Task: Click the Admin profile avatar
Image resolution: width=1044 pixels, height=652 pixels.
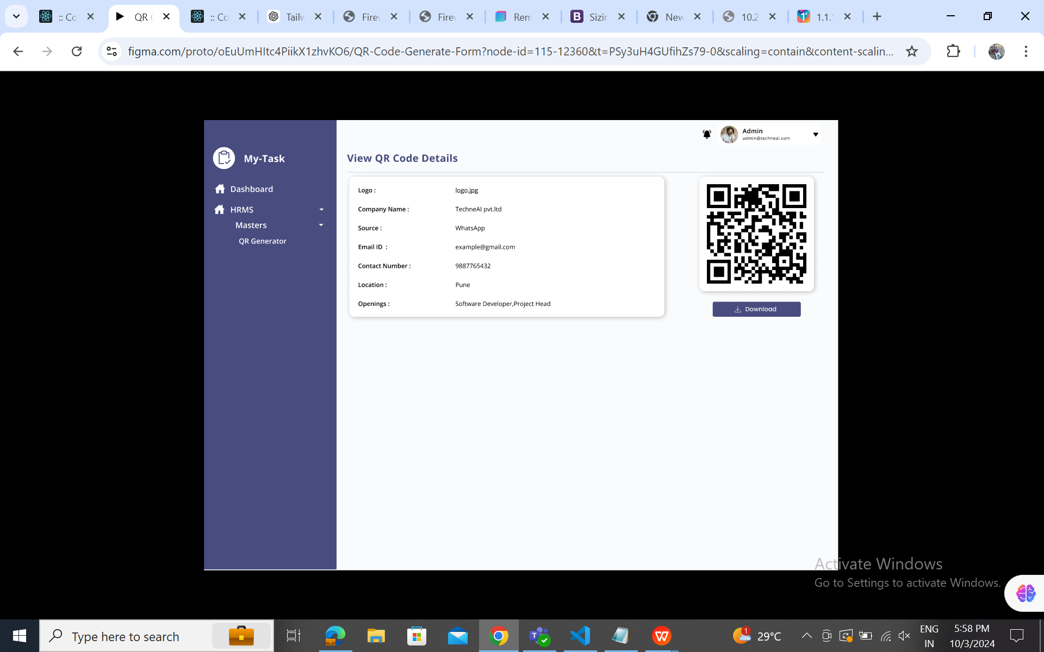Action: 729,134
